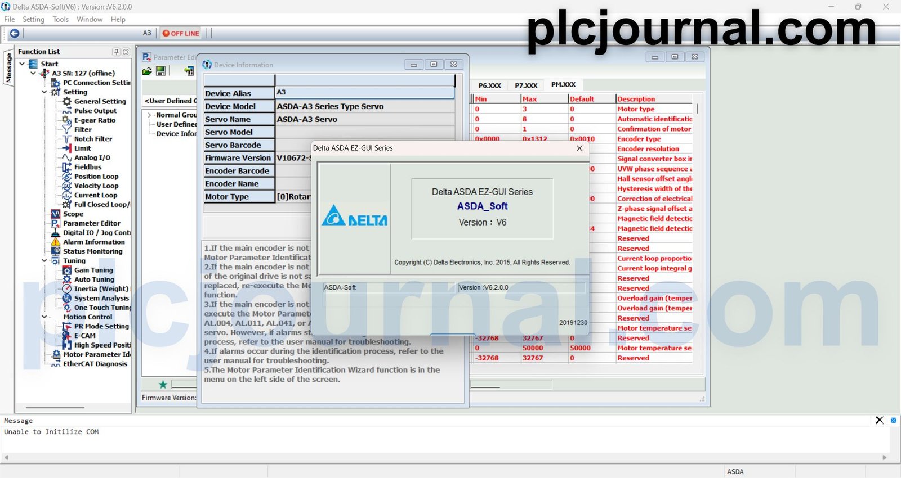
Task: Collapse the Setting tree group
Action: [x=44, y=92]
